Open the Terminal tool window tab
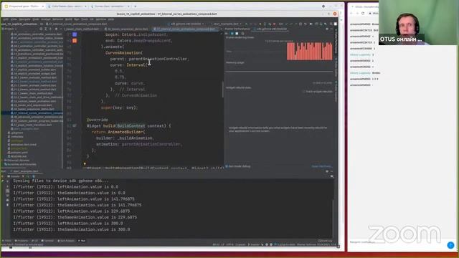 47,241
